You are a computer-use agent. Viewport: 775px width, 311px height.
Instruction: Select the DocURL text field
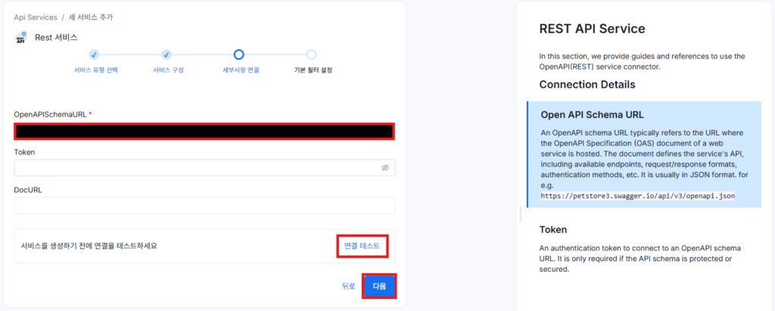[204, 206]
